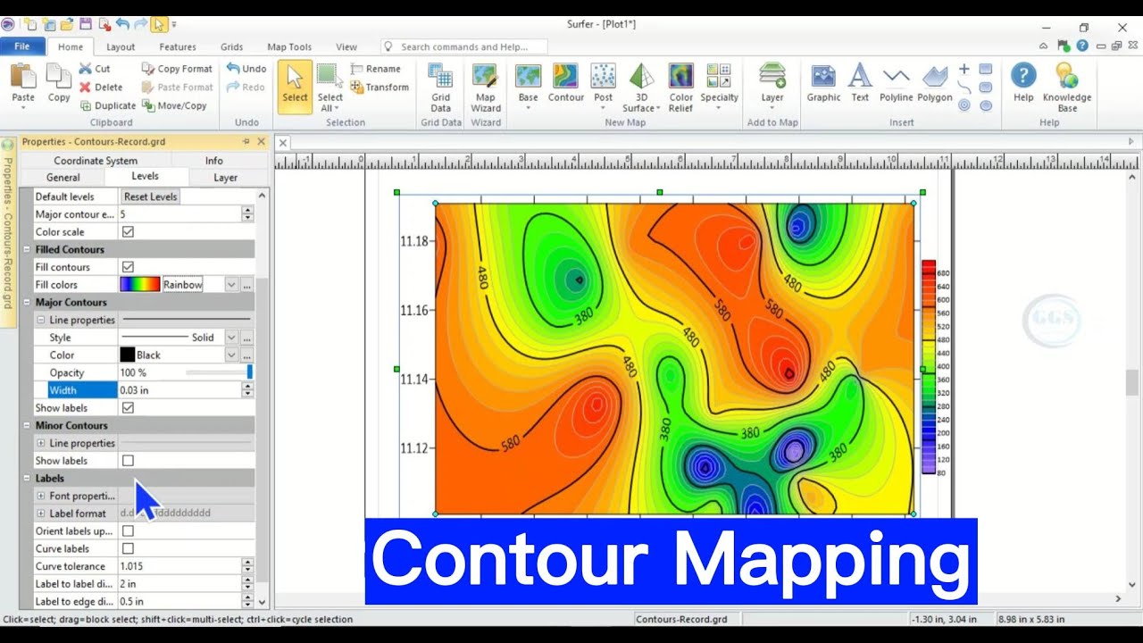The height and width of the screenshot is (643, 1143).
Task: Click the Duplicate command
Action: (107, 105)
